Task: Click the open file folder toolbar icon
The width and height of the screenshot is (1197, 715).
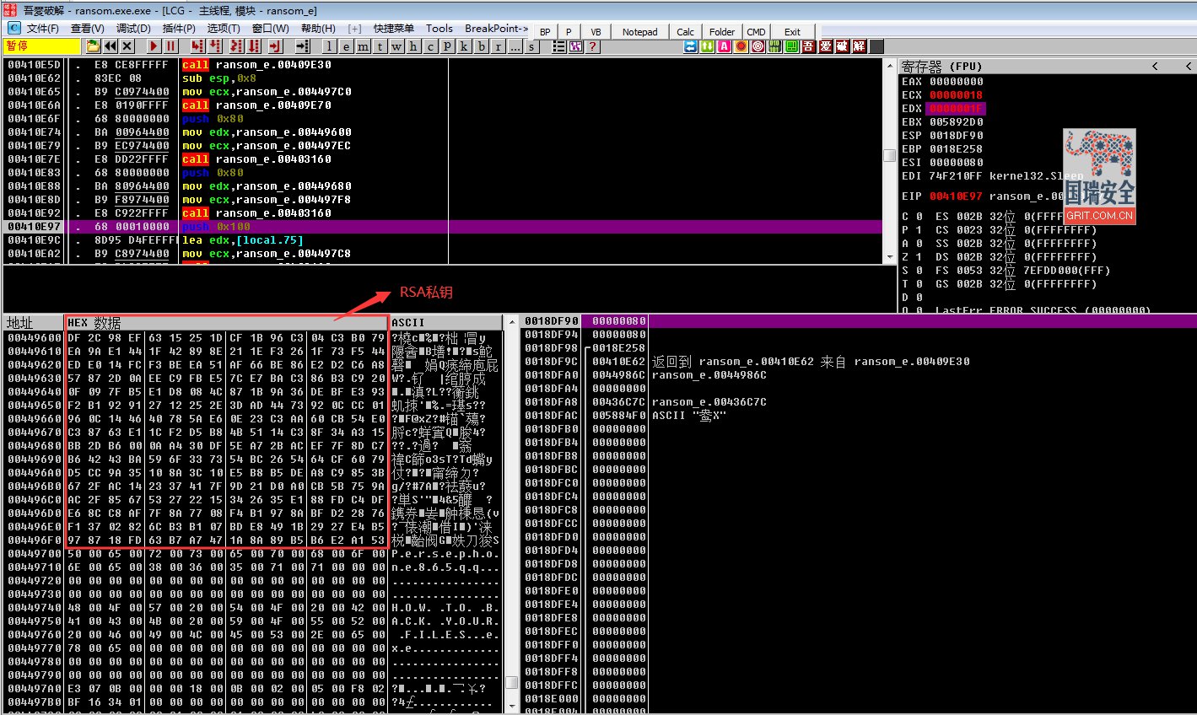Action: point(93,46)
